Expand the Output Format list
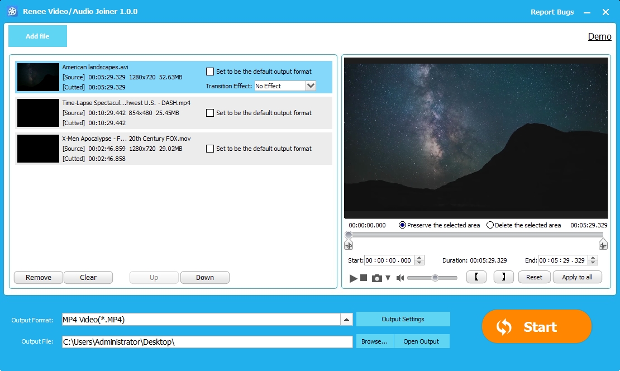The height and width of the screenshot is (371, 620). (x=347, y=320)
